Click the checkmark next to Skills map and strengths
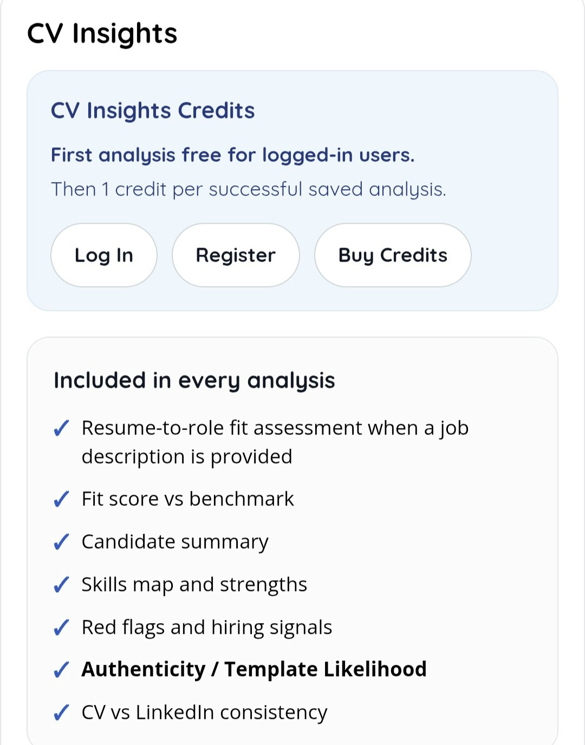The image size is (585, 745). 61,585
